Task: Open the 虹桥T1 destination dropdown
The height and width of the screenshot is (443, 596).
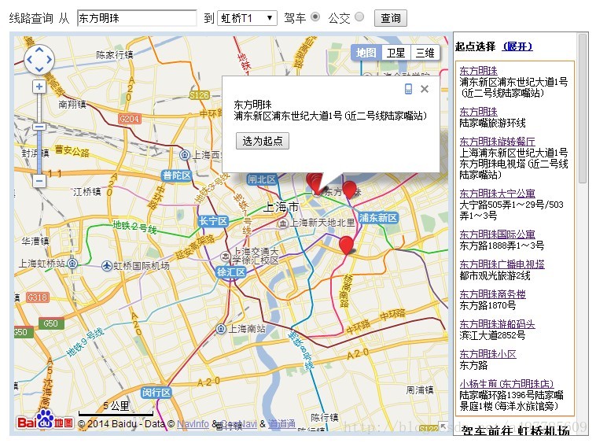Action: click(247, 18)
